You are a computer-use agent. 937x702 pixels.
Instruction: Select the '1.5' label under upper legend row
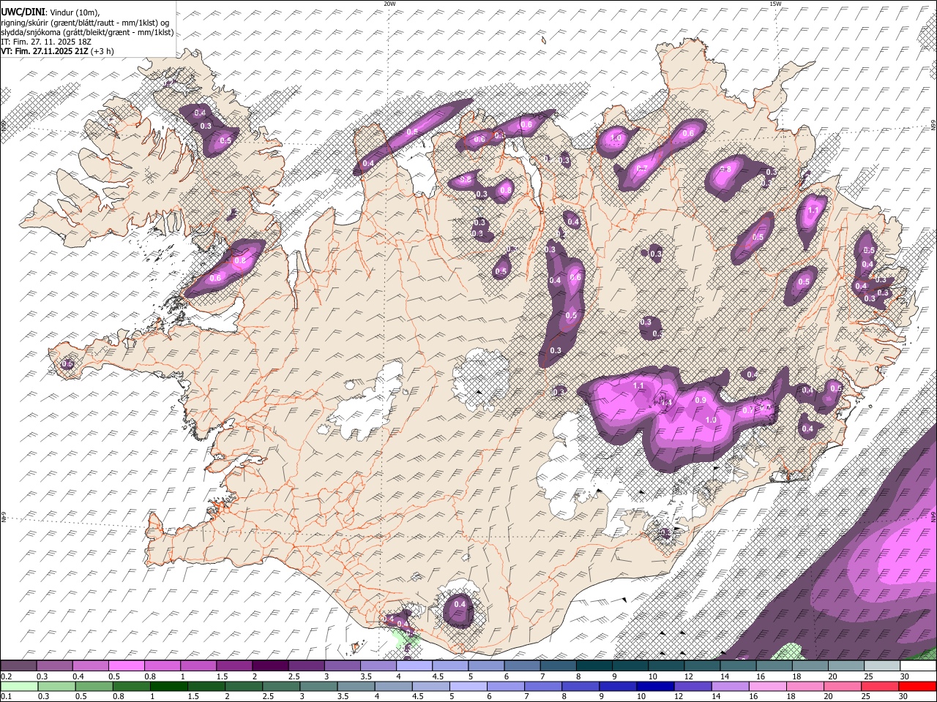coord(222,676)
